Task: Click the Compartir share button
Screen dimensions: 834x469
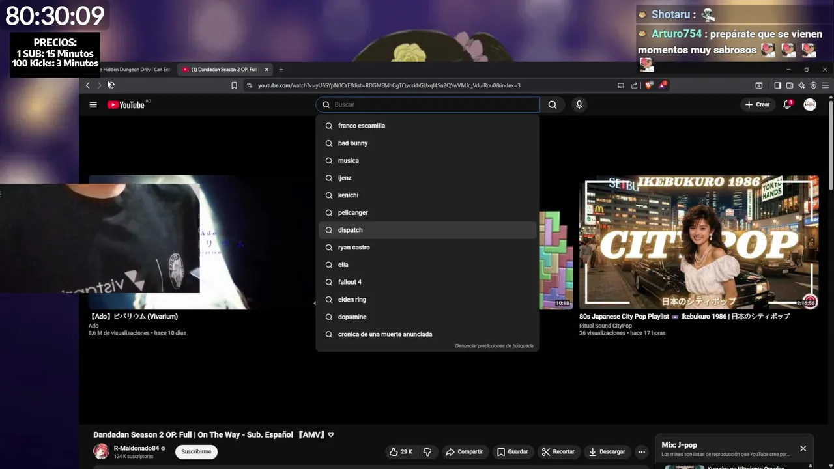Action: 464,451
